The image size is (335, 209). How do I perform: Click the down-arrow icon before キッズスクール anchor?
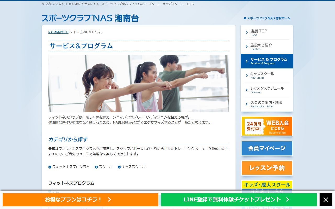119,167
